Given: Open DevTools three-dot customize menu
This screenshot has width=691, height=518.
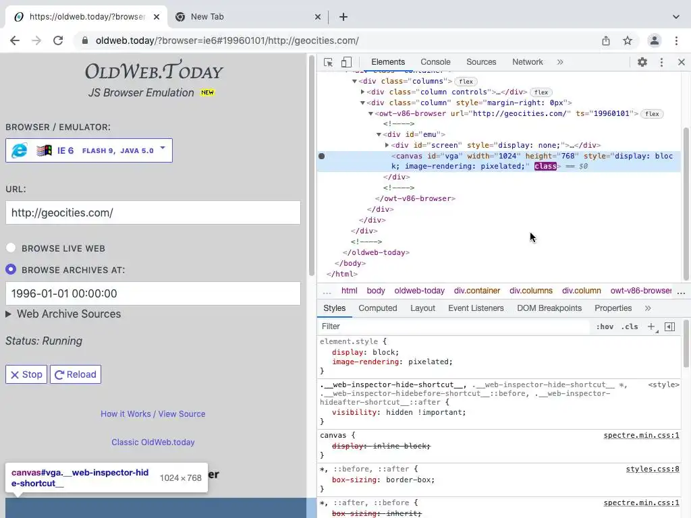Looking at the screenshot, I should [661, 62].
